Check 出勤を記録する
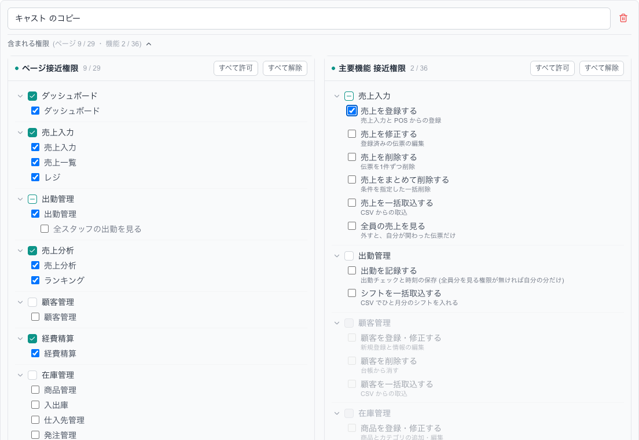This screenshot has height=440, width=639. point(352,270)
